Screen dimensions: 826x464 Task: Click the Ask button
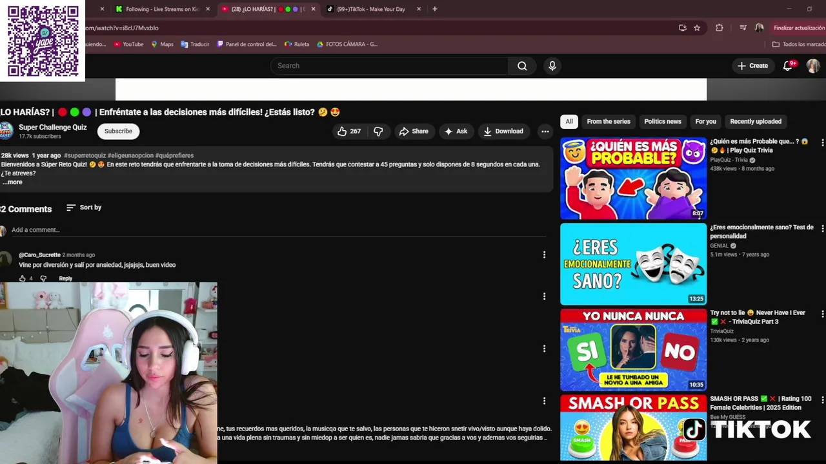(x=456, y=131)
